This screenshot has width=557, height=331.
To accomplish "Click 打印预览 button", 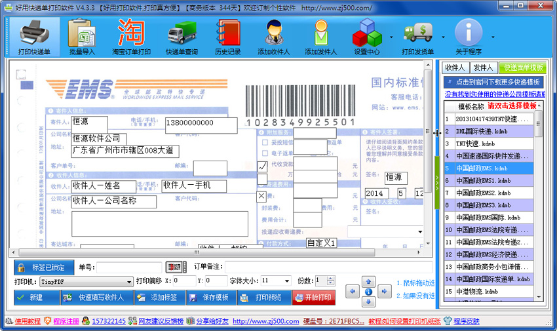I will click(x=264, y=298).
